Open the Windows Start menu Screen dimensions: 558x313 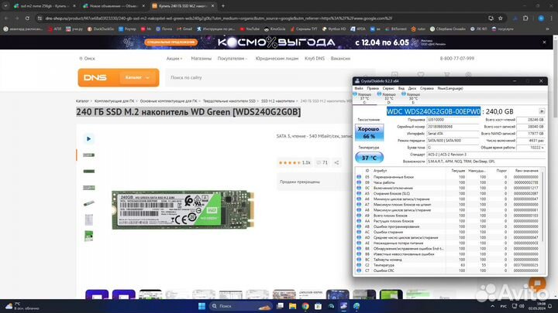pyautogui.click(x=201, y=306)
